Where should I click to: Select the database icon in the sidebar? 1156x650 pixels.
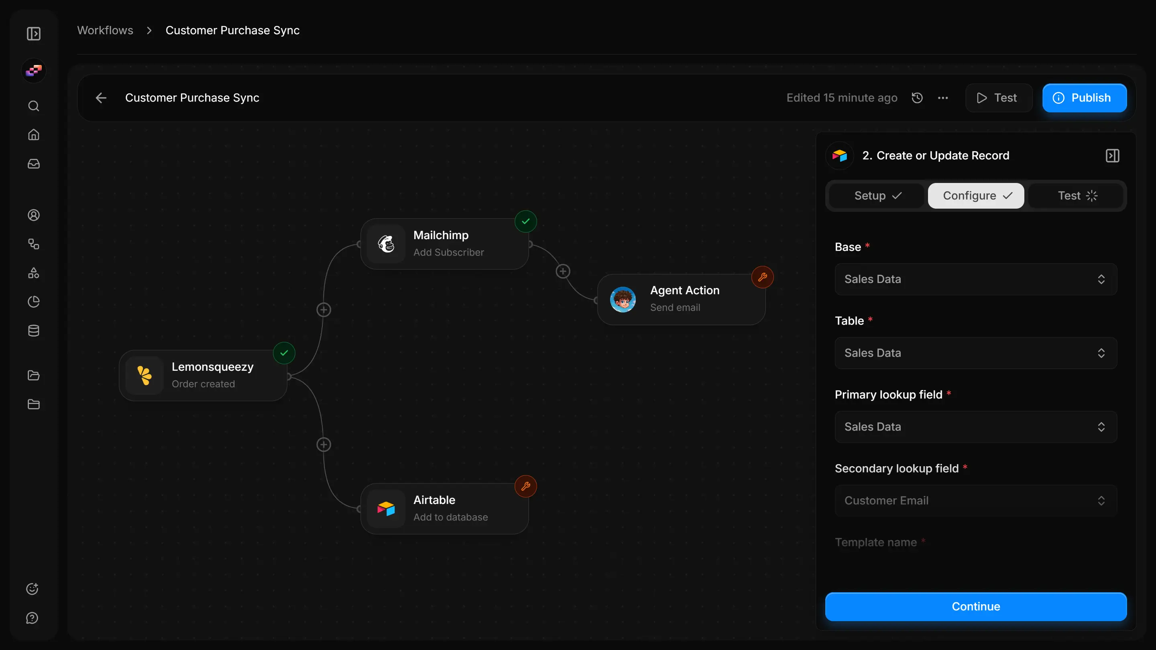33,331
